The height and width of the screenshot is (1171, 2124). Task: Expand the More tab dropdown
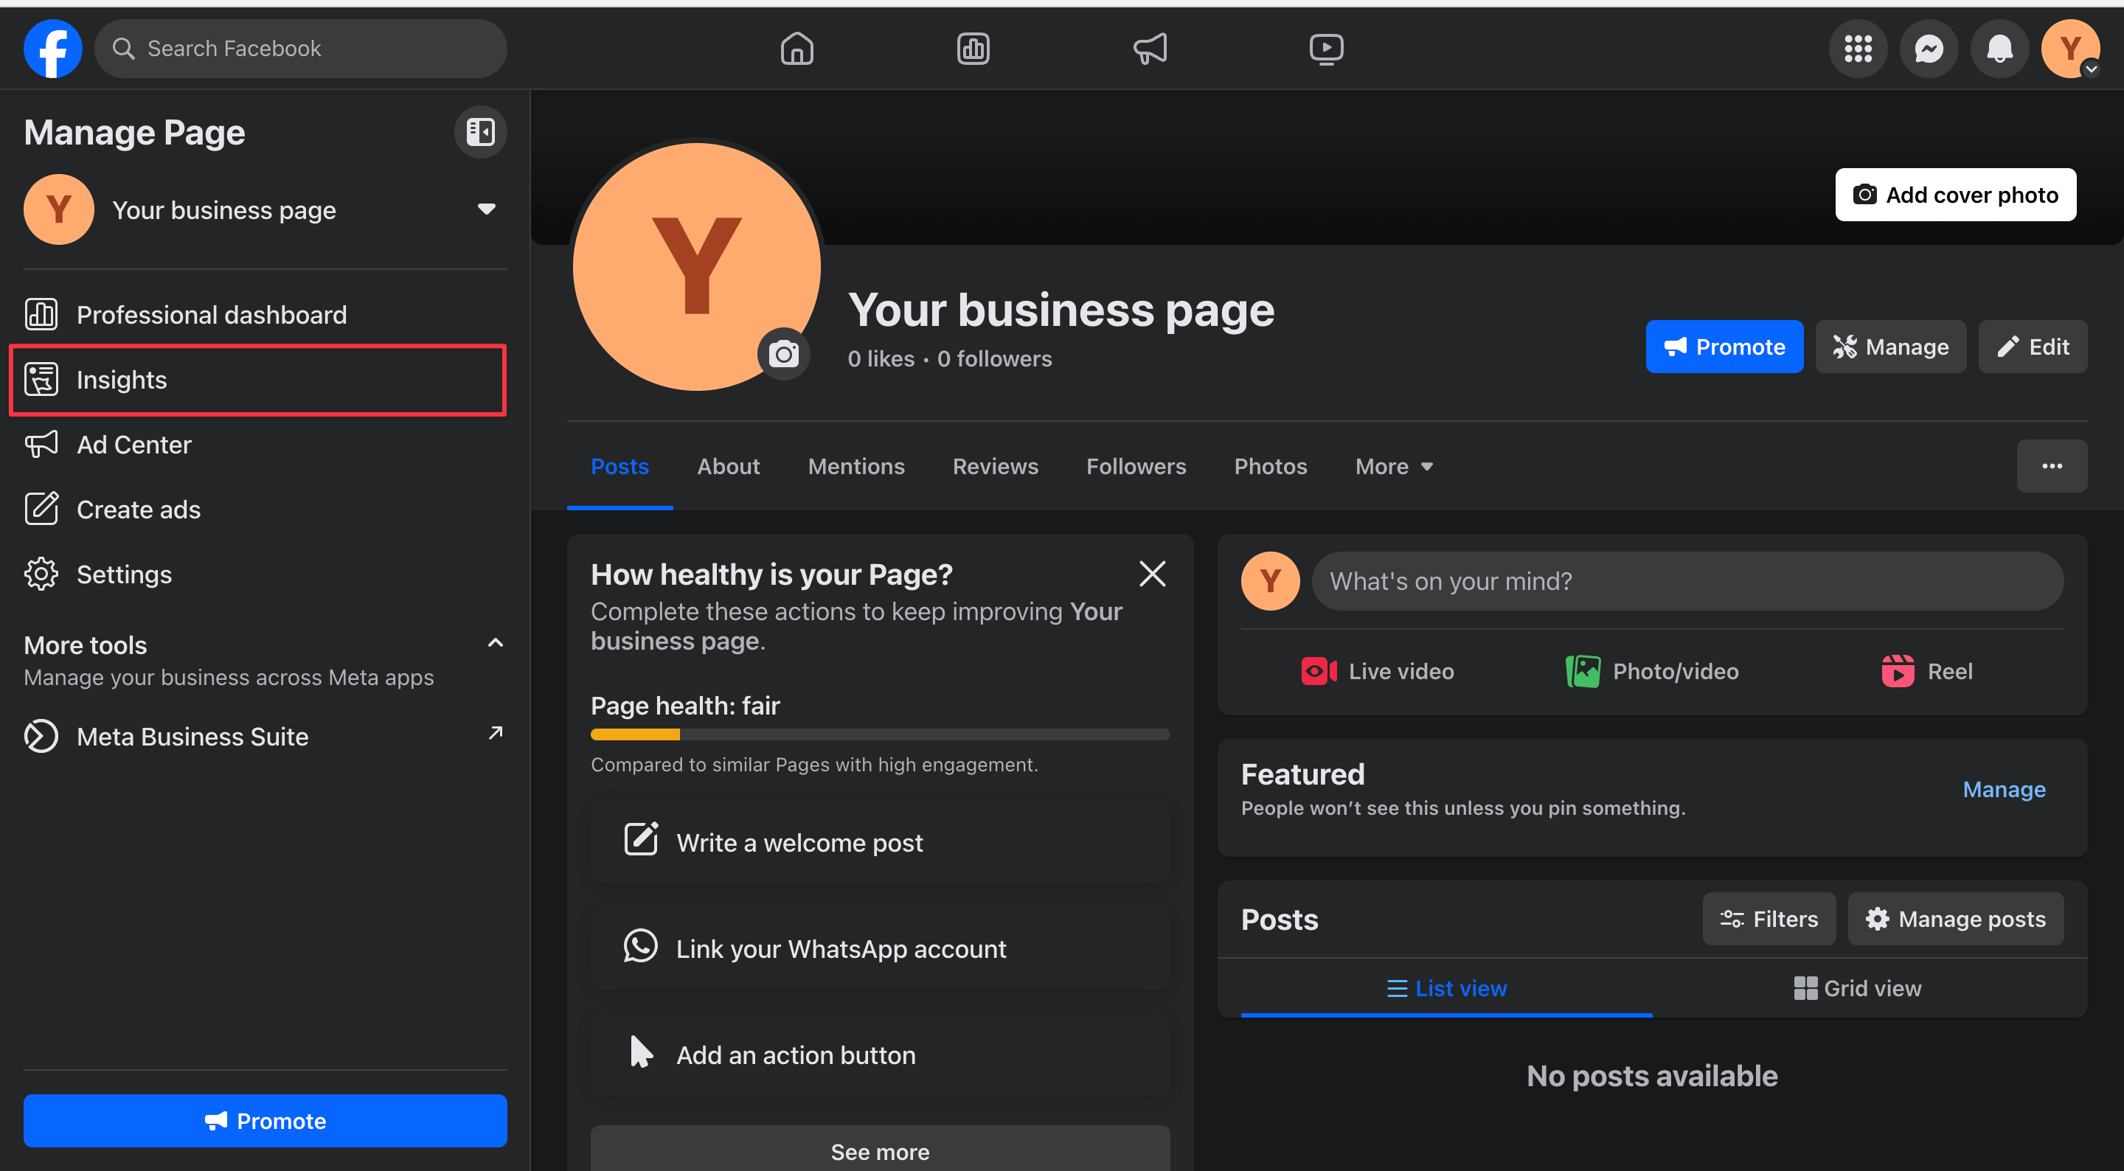point(1393,467)
